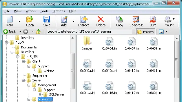Collapse Support node under Management
This screenshot has width=182, height=102.
[34, 90]
